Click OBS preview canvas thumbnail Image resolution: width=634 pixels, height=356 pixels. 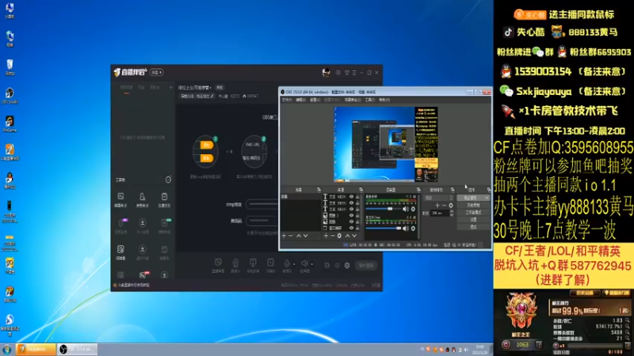click(x=386, y=144)
